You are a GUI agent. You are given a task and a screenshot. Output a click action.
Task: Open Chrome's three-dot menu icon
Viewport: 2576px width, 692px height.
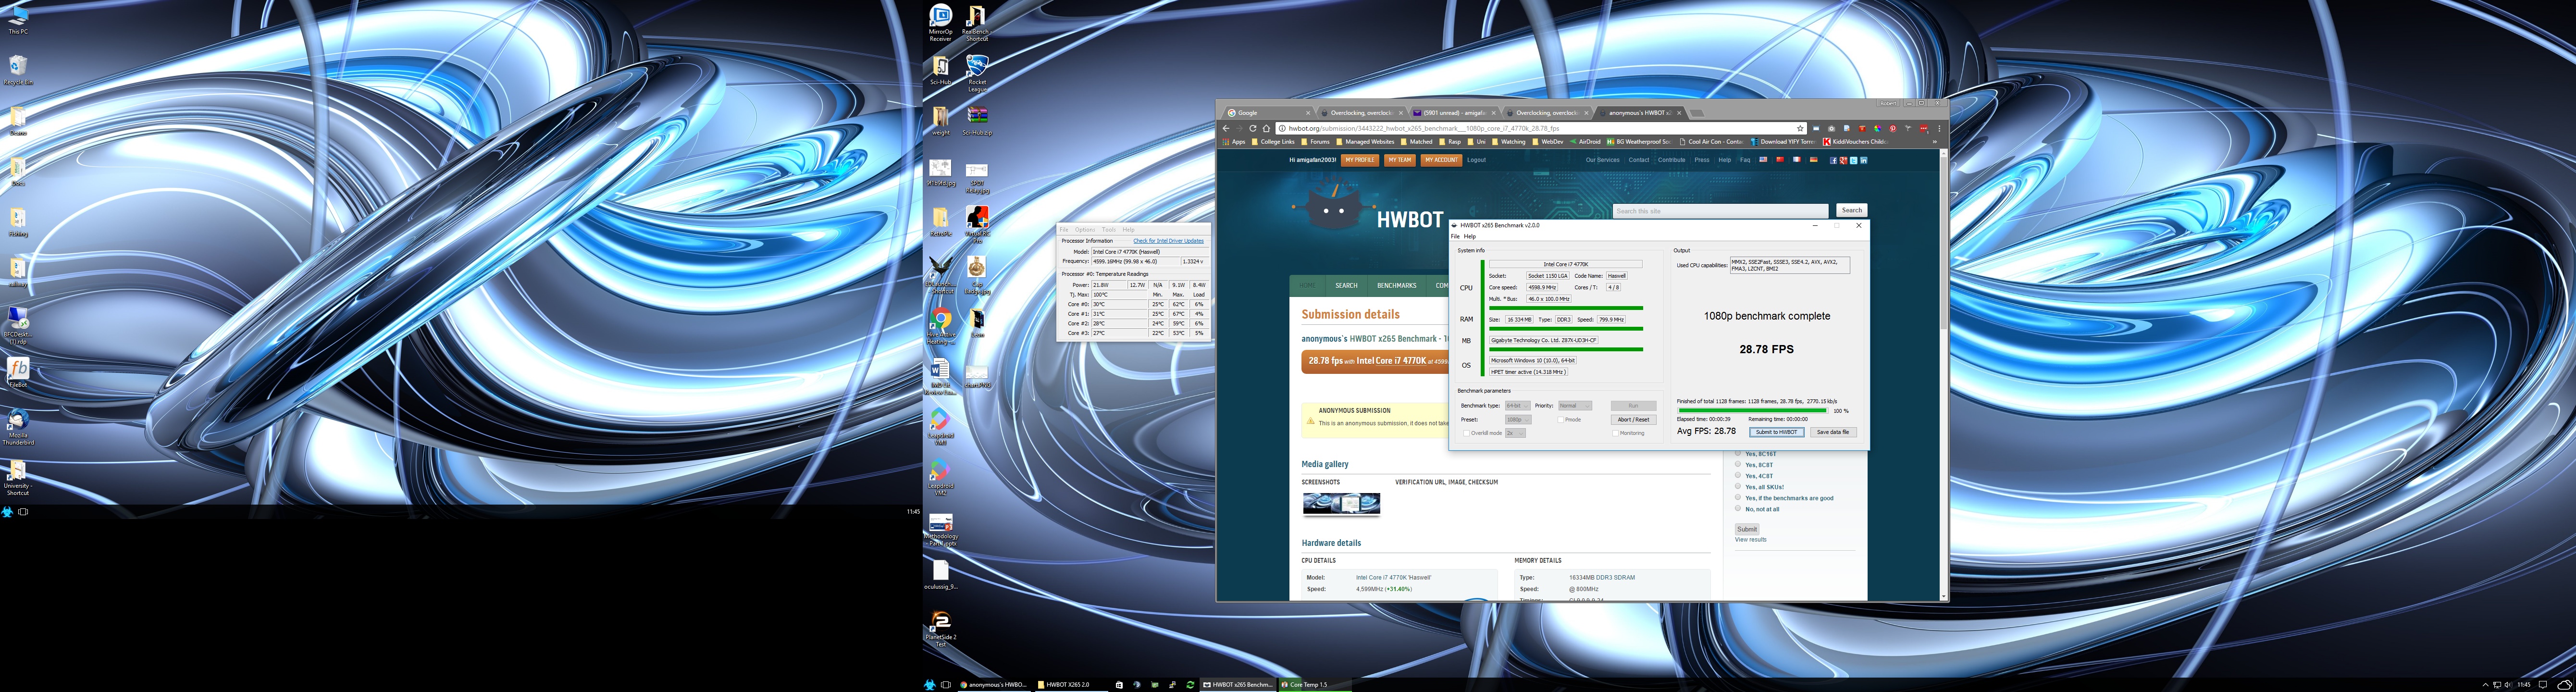1939,128
